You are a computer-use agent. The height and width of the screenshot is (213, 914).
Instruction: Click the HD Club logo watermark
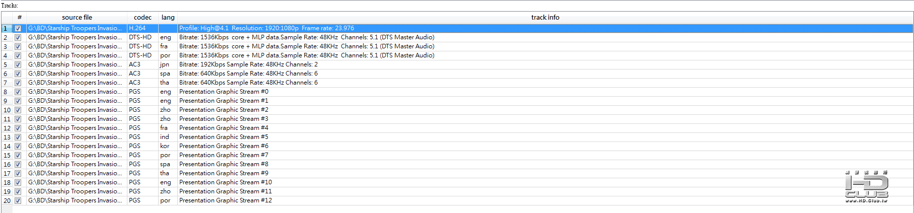coord(866,187)
